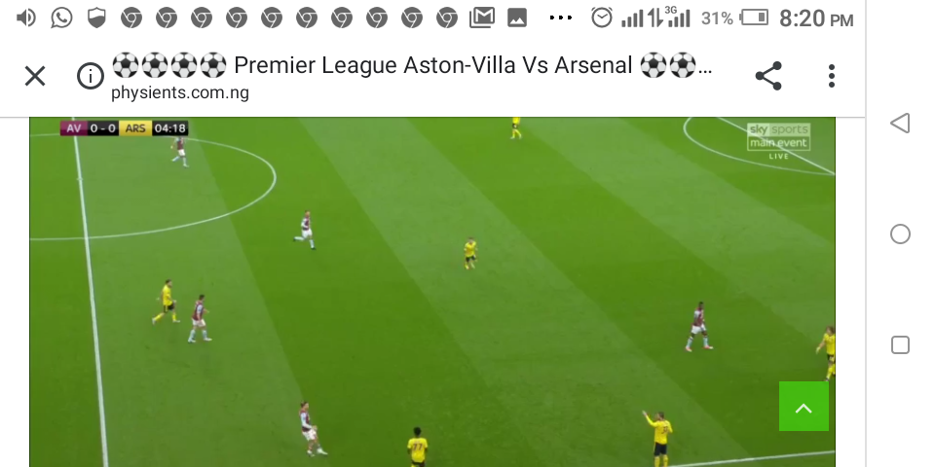
Task: Tap the Sky Sports Main Event logo
Action: (778, 141)
